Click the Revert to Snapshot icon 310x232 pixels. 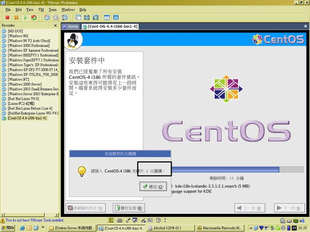tap(56, 17)
